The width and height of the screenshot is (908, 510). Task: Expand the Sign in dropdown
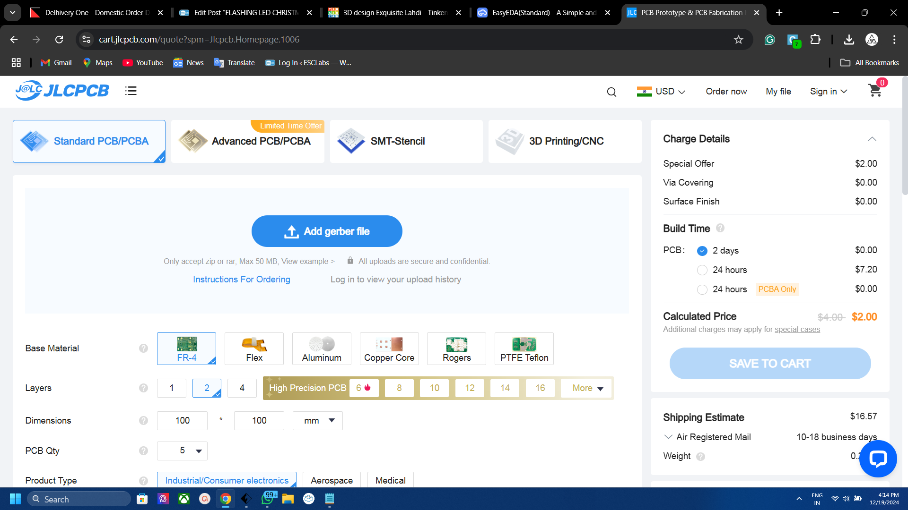click(829, 92)
